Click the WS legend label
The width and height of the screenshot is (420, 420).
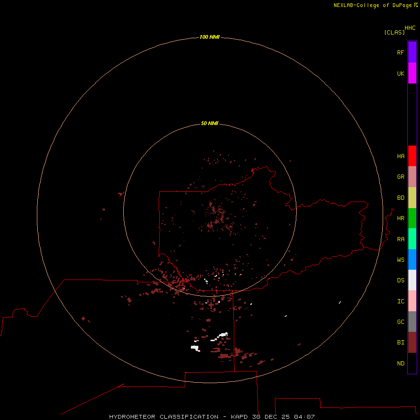401,259
